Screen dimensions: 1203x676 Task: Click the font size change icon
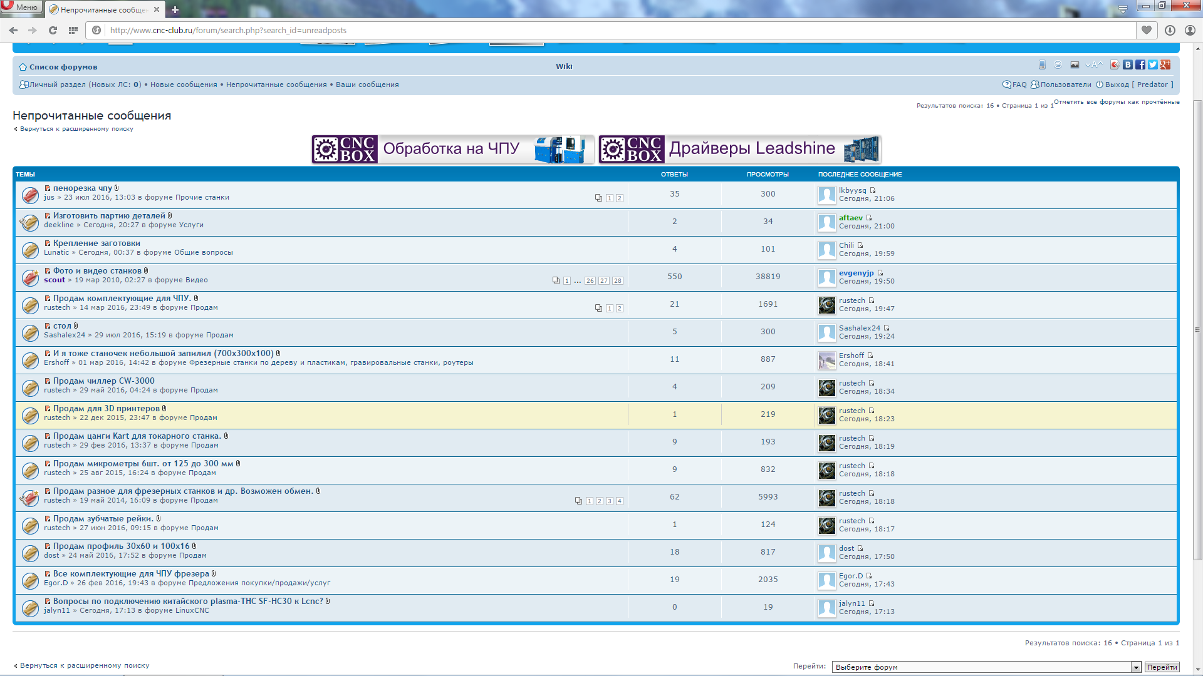[1093, 65]
